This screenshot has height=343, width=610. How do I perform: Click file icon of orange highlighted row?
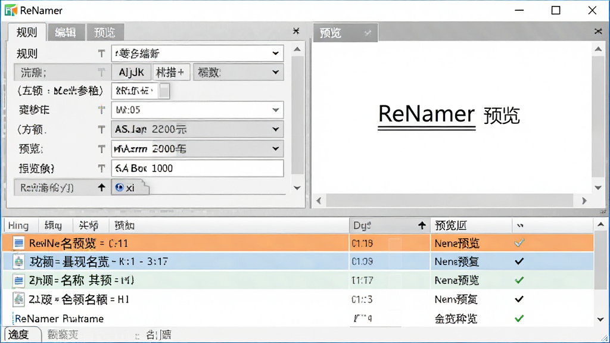click(18, 243)
